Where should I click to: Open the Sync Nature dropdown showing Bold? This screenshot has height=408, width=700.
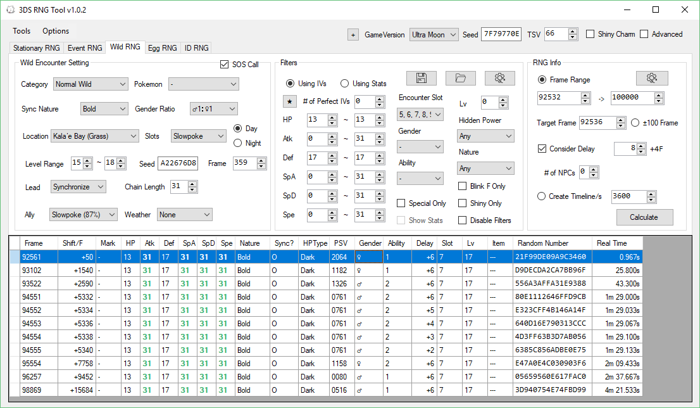pos(104,109)
